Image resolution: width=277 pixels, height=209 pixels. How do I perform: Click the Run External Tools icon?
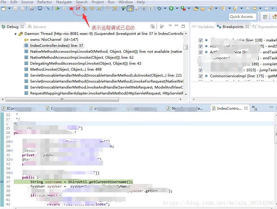(183, 8)
